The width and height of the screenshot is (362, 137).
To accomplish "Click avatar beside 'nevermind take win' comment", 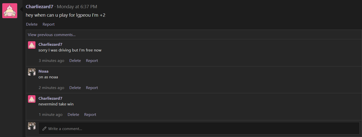I will coord(32,99).
